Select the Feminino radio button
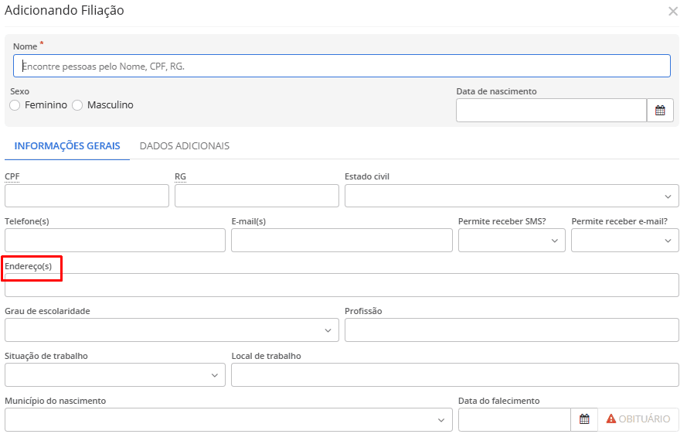Image resolution: width=687 pixels, height=434 pixels. click(15, 105)
